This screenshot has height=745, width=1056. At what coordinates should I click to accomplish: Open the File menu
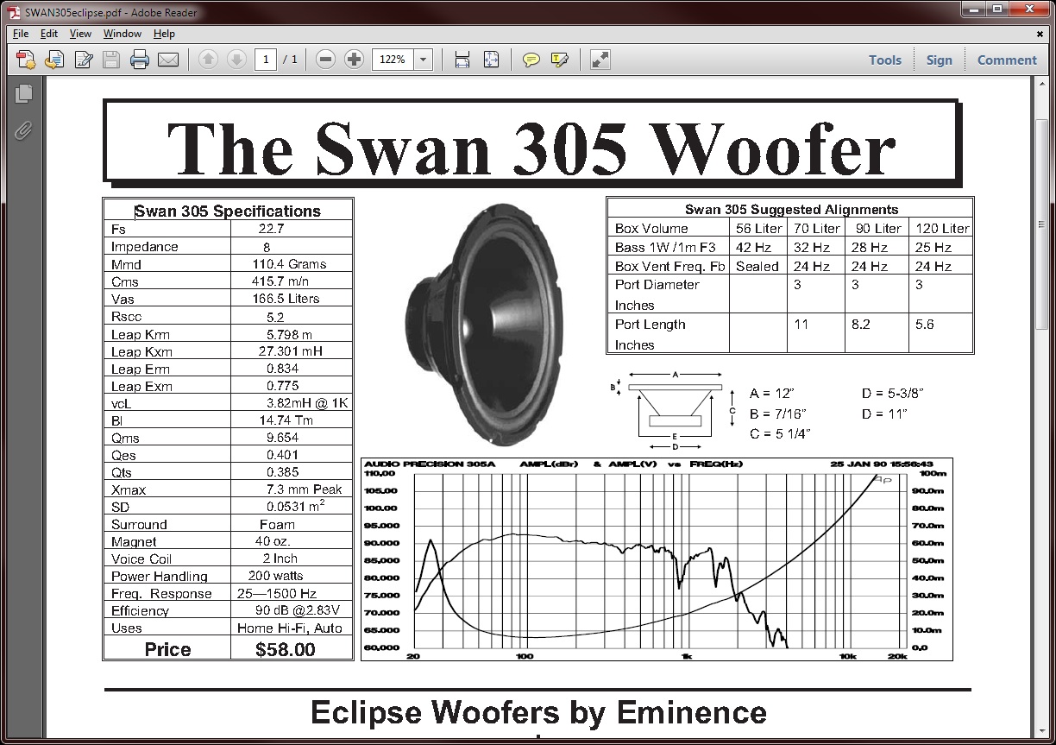click(21, 34)
